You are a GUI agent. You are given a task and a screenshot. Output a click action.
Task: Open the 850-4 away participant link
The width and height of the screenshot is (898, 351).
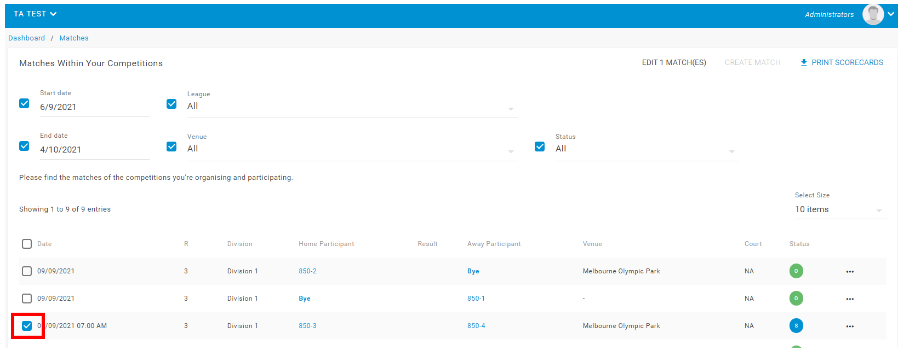[x=476, y=326]
